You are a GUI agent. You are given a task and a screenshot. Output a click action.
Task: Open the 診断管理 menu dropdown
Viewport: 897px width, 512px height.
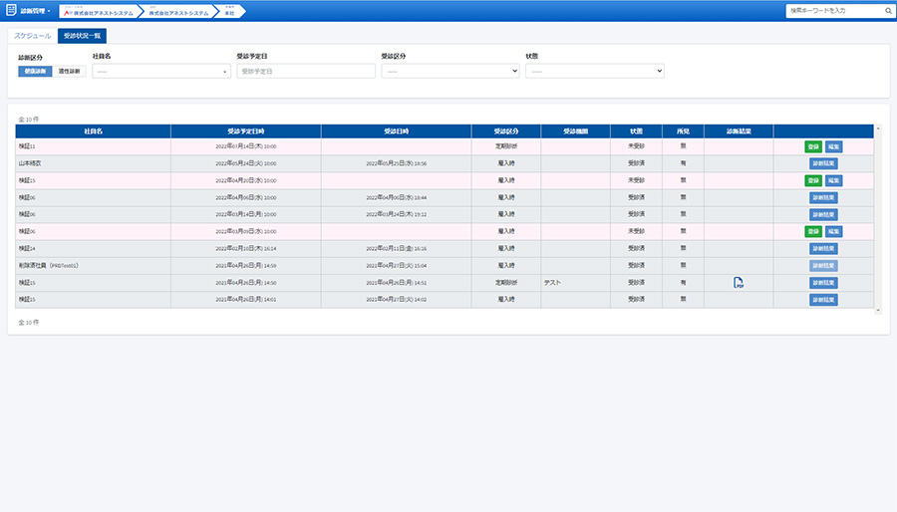click(36, 11)
